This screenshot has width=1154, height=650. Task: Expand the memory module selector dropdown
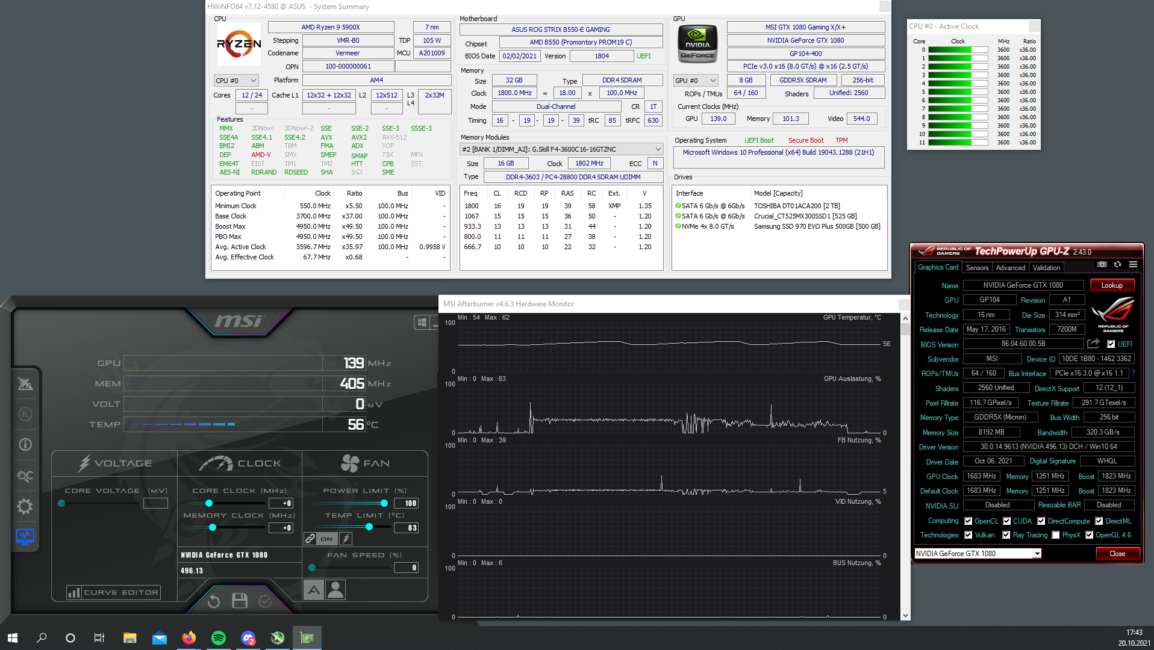coord(561,149)
